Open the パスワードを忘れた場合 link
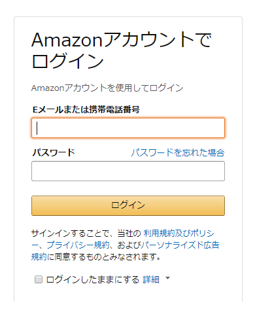Viewport: 255px width, 314px height. 178,152
